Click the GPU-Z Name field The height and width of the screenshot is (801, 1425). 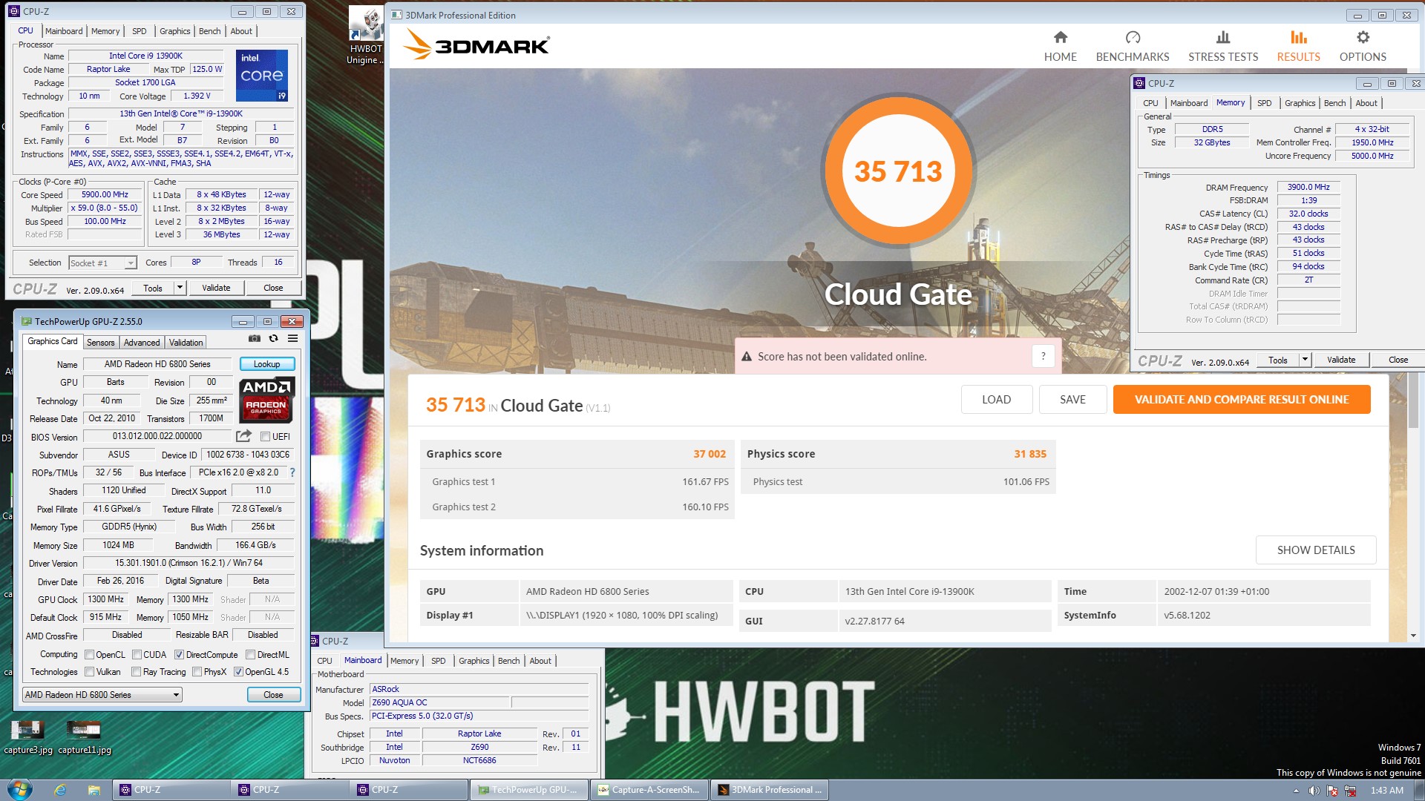[x=157, y=363]
